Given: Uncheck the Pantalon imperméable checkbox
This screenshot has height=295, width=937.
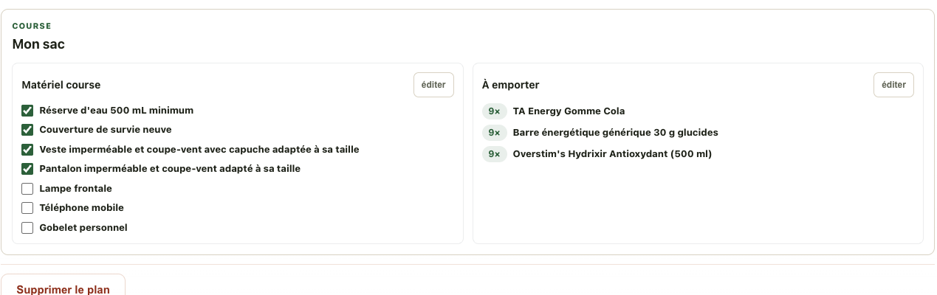Looking at the screenshot, I should [27, 169].
